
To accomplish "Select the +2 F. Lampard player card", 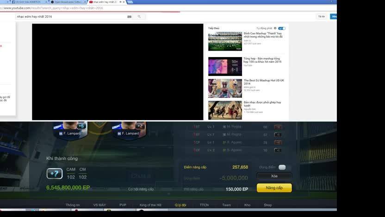I will [x=129, y=130].
